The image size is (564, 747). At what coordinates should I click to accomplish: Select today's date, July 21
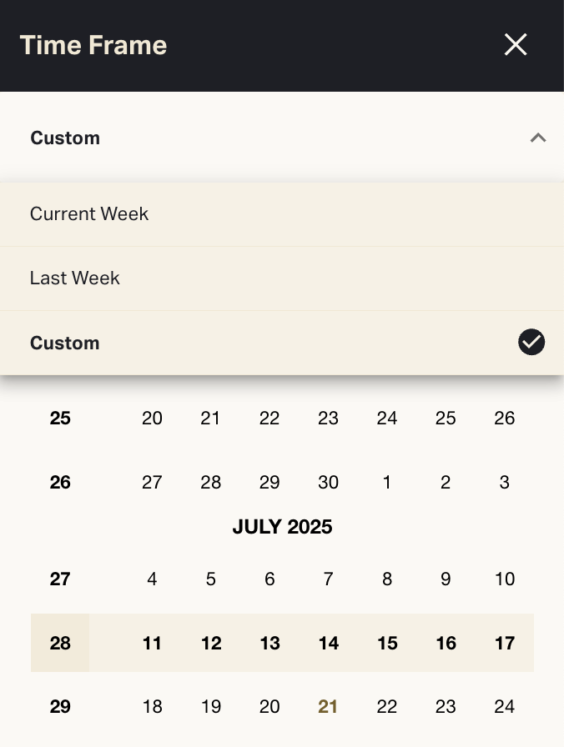coord(328,708)
